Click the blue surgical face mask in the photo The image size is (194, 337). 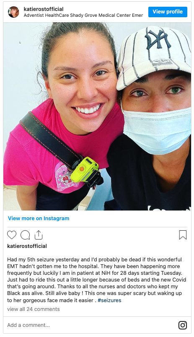(x=156, y=129)
